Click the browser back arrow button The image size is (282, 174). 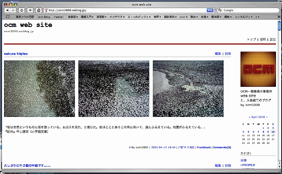point(8,10)
